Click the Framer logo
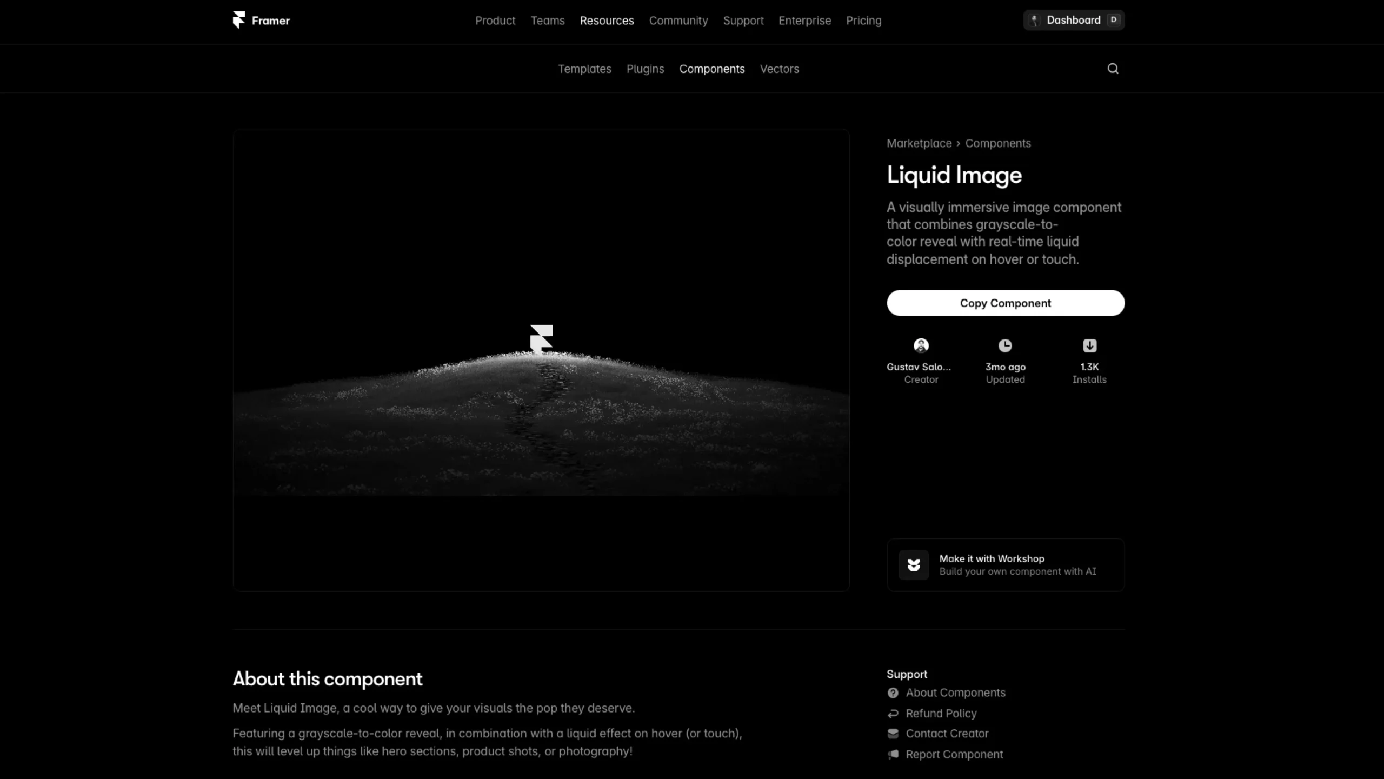 [261, 20]
